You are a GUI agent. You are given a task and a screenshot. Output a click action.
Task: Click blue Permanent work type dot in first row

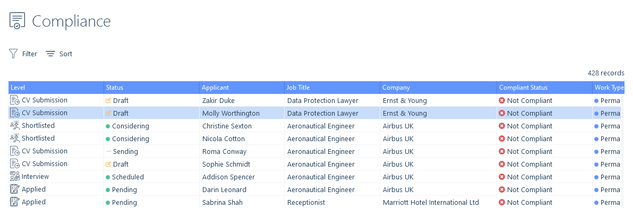596,100
